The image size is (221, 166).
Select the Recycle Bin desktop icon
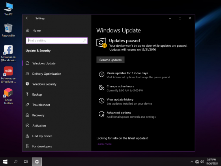click(8, 30)
